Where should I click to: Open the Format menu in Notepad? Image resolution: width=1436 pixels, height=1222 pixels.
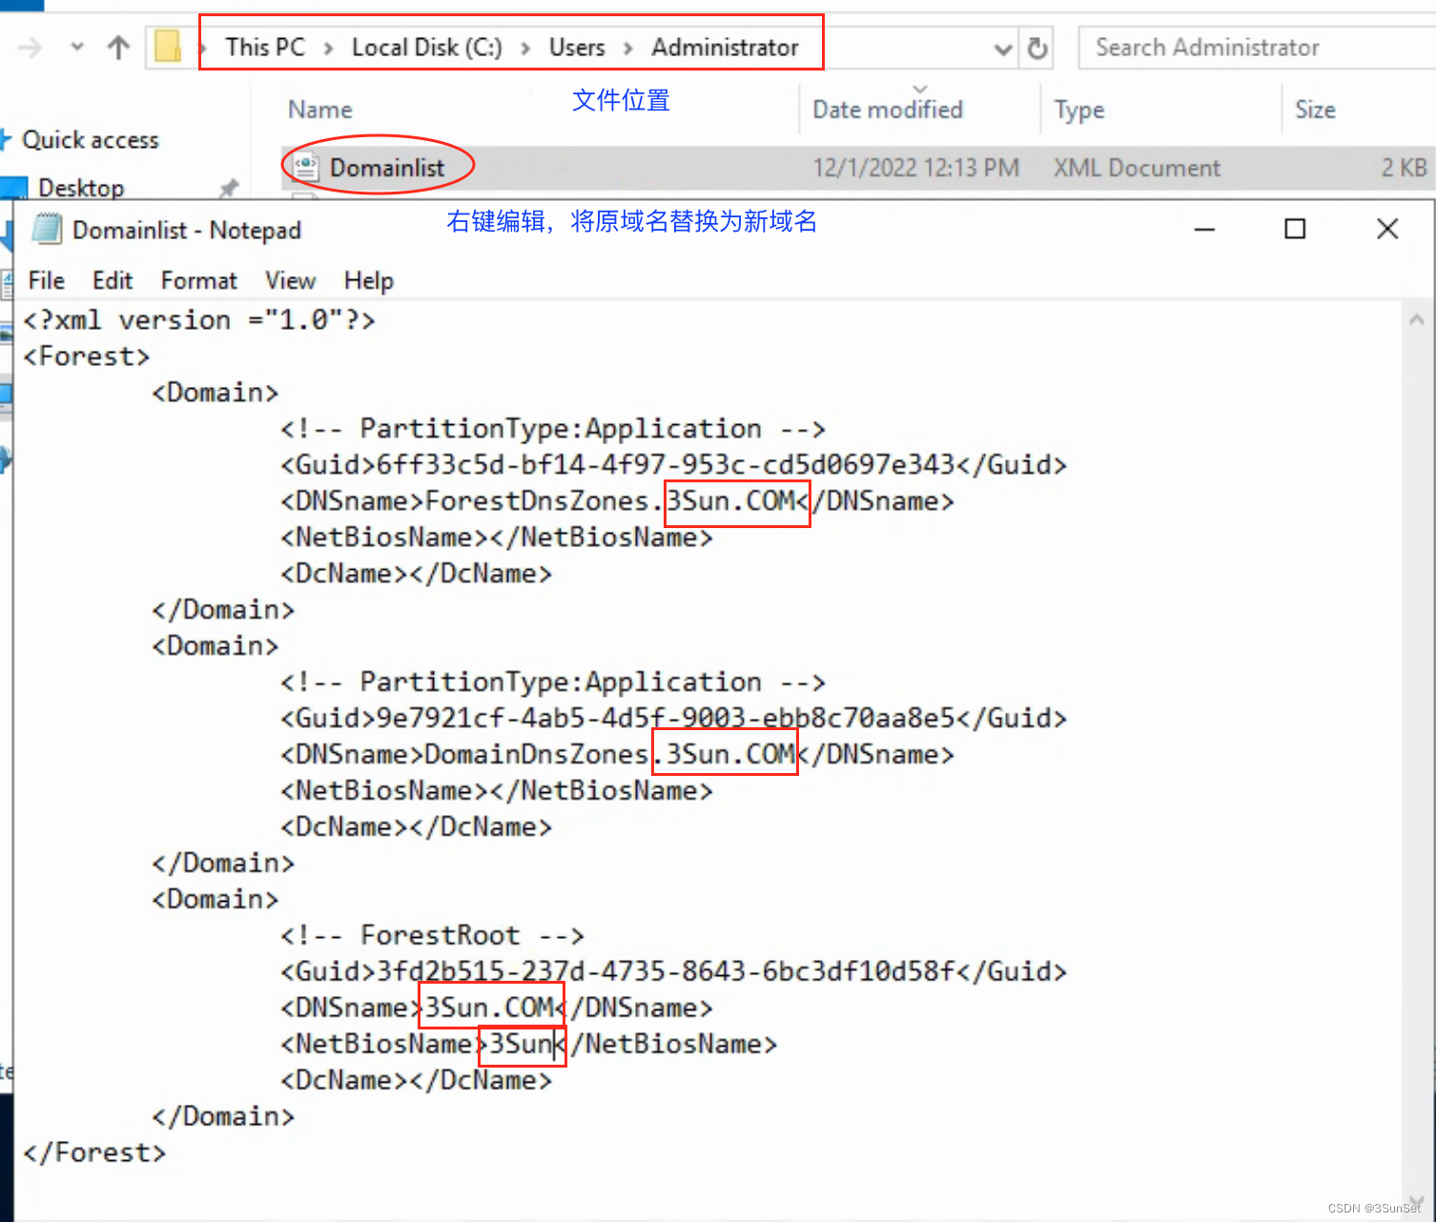coord(197,280)
